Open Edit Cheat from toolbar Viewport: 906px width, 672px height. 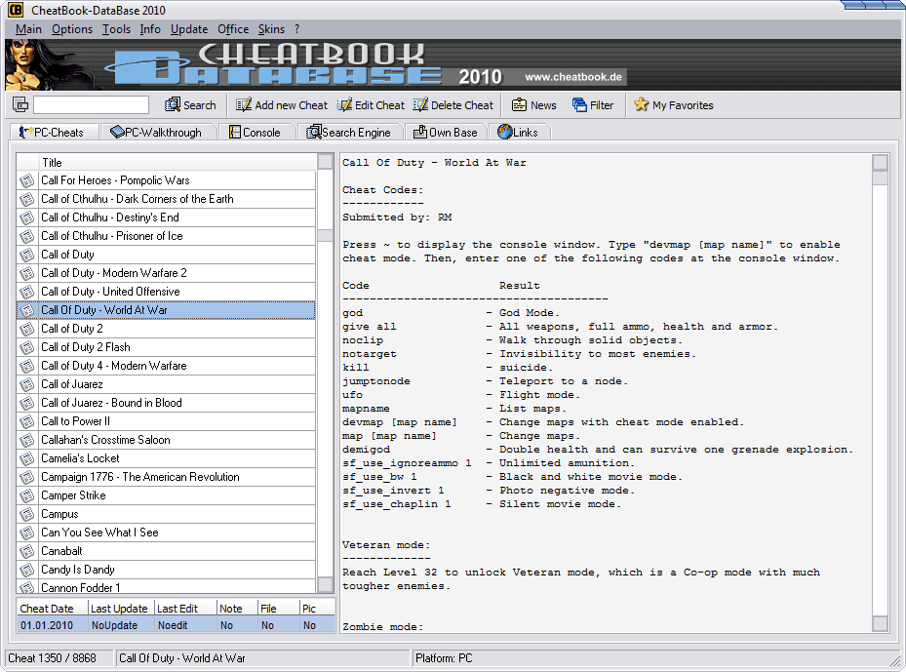point(371,105)
